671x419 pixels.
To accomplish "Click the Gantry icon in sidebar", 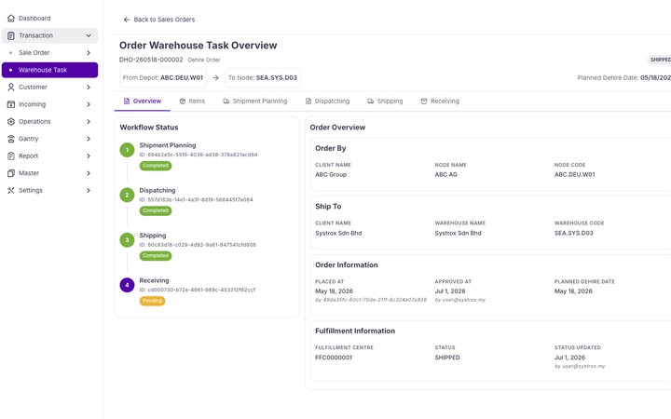I will [11, 139].
